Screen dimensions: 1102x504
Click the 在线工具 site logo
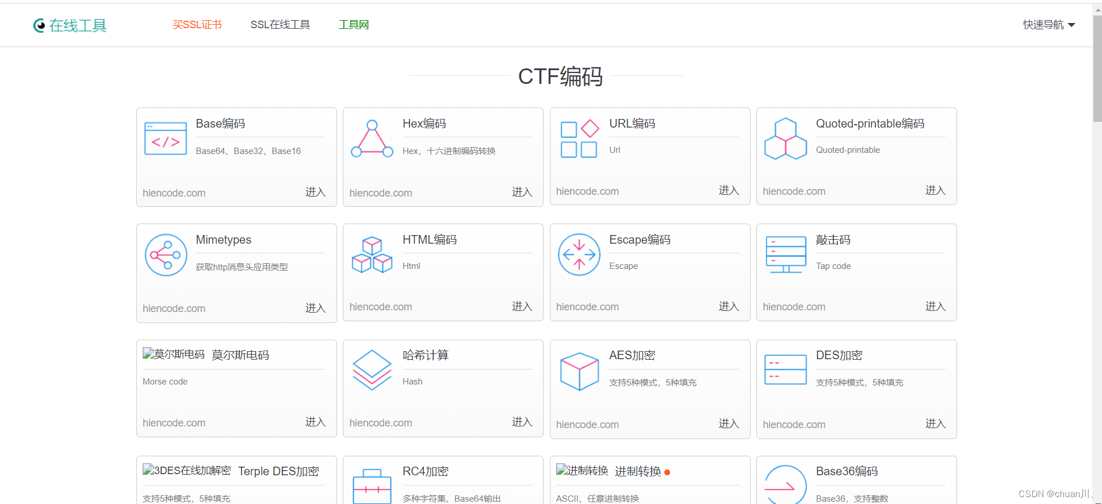[x=70, y=25]
